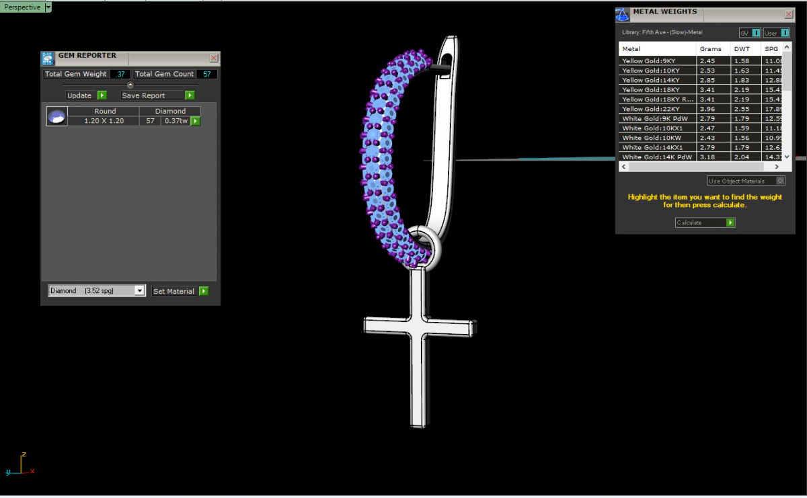Toggle the User library switch
Image resolution: width=807 pixels, height=498 pixels.
pyautogui.click(x=785, y=33)
